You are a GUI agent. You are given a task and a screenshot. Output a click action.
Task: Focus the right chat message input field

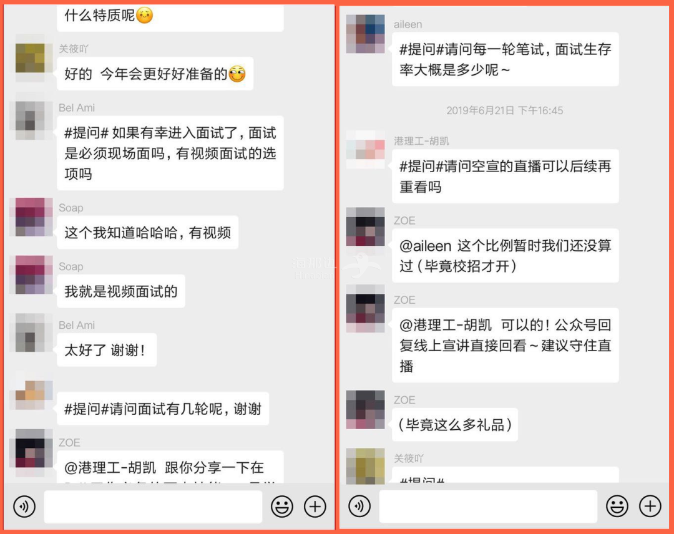488,507
